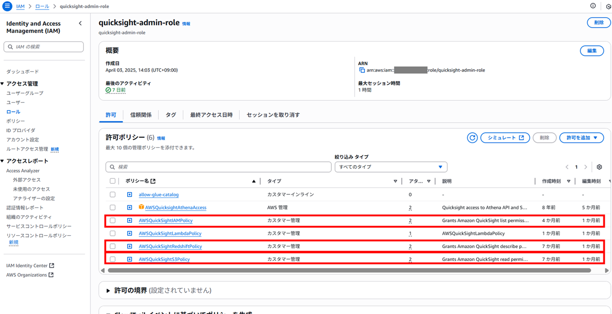Click the Roles breadcrumb link
This screenshot has height=314, width=612.
click(42, 7)
